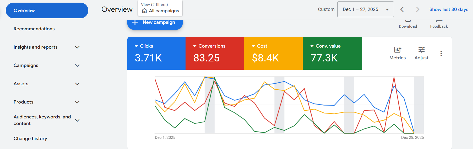Click the New campaign button

(155, 23)
